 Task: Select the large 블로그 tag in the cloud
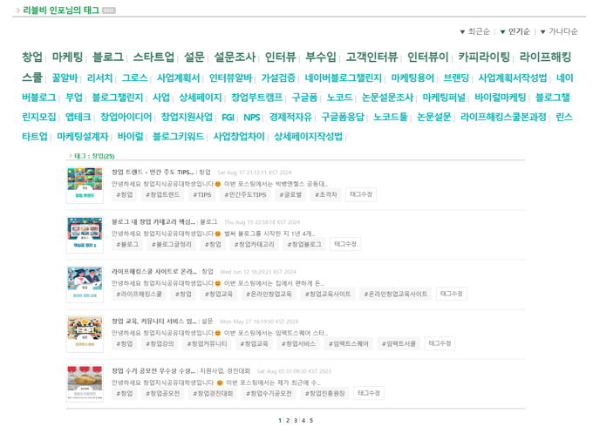(108, 57)
